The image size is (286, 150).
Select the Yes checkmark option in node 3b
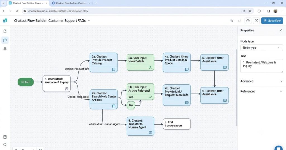point(140,97)
